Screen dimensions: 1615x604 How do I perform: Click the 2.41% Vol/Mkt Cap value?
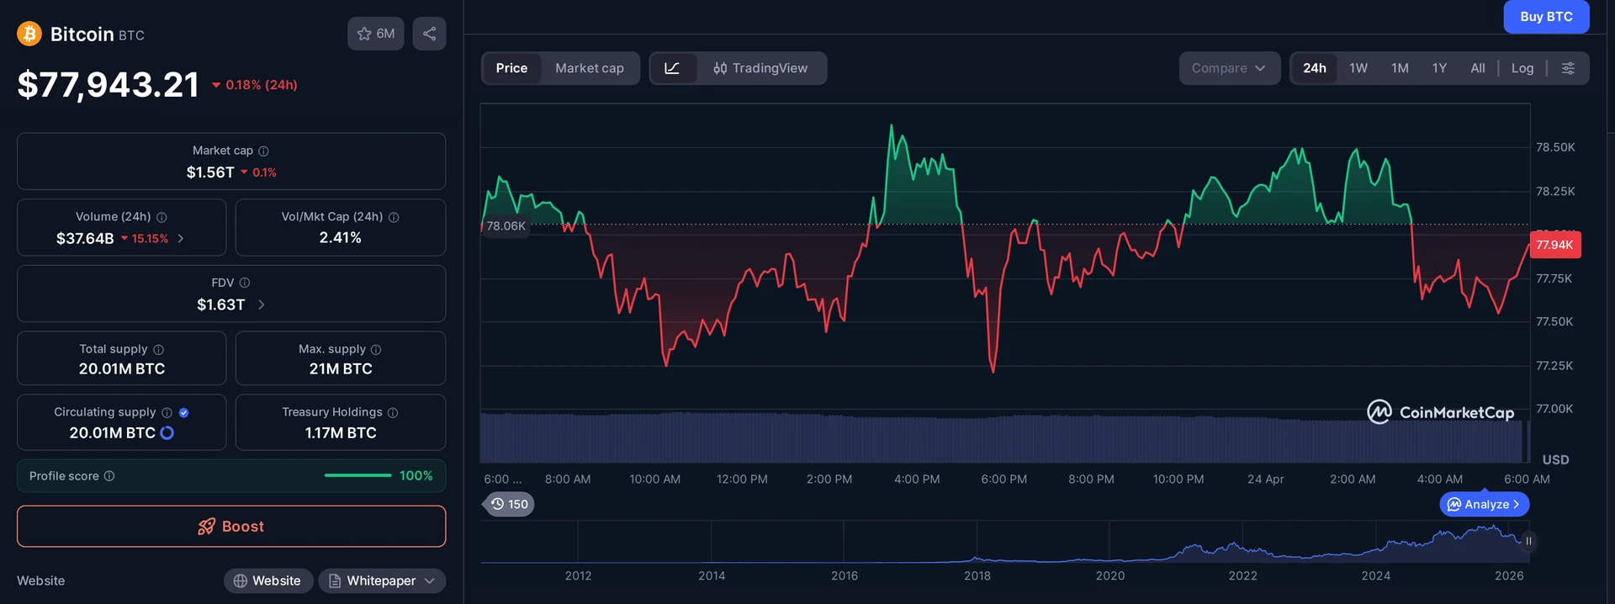tap(341, 238)
